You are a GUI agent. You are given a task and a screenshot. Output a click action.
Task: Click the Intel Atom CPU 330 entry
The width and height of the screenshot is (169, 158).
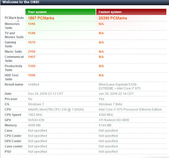tap(56, 110)
